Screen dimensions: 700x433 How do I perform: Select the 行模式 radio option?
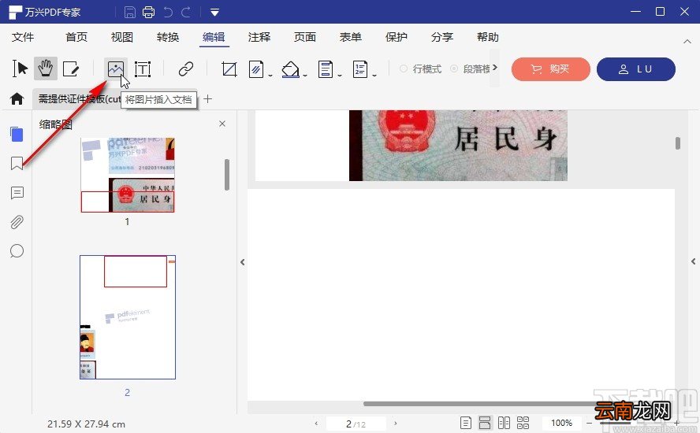tap(420, 68)
